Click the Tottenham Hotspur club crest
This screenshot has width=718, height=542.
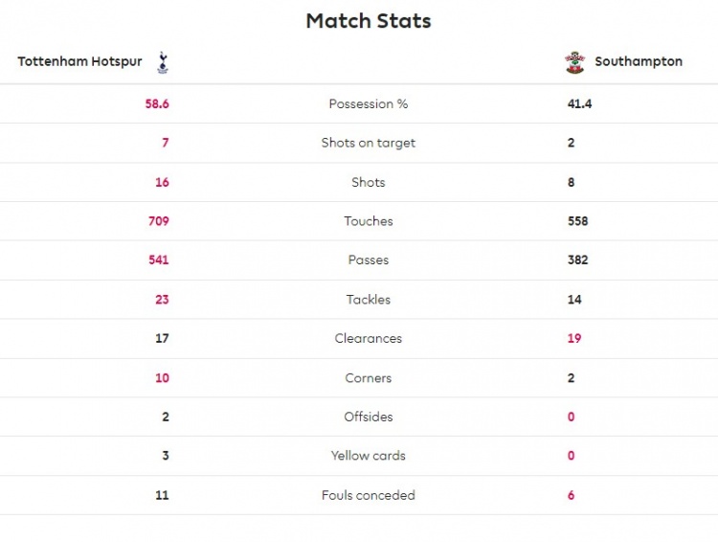(162, 62)
